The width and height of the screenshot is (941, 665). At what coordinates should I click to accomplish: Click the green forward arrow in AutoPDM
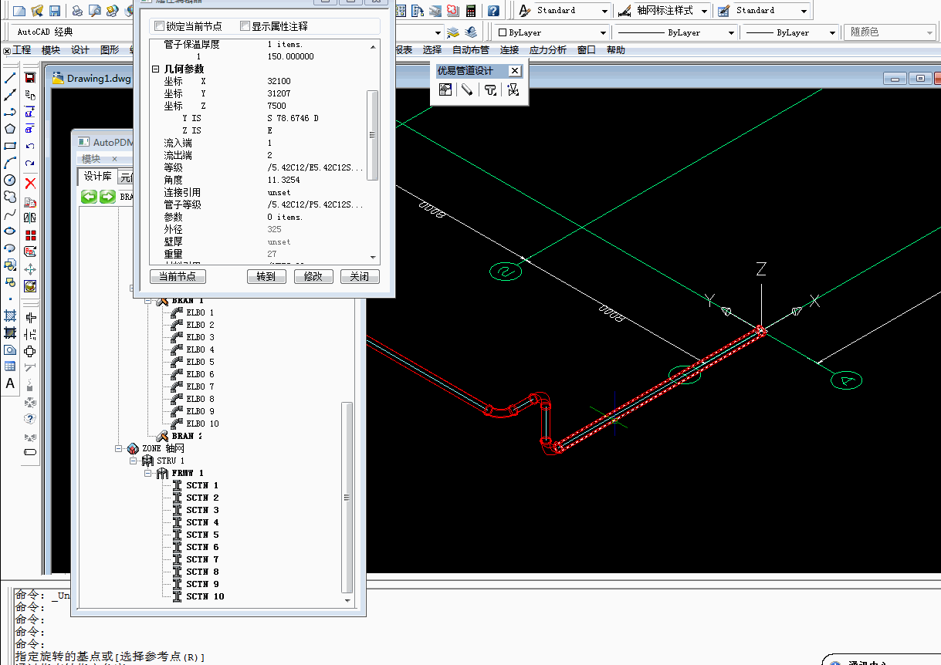point(107,197)
